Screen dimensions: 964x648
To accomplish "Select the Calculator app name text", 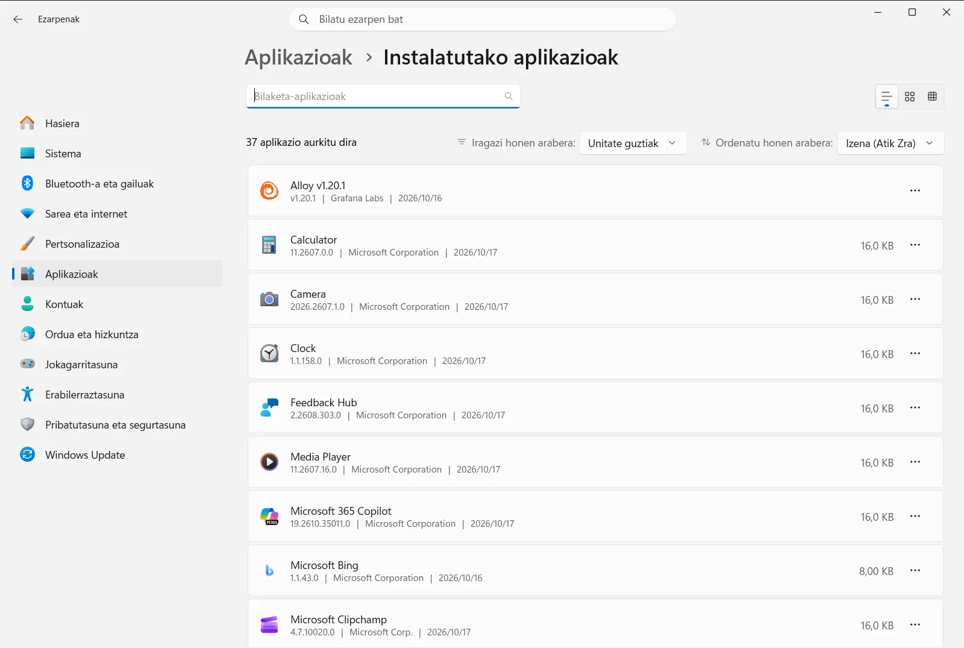I will coord(313,240).
